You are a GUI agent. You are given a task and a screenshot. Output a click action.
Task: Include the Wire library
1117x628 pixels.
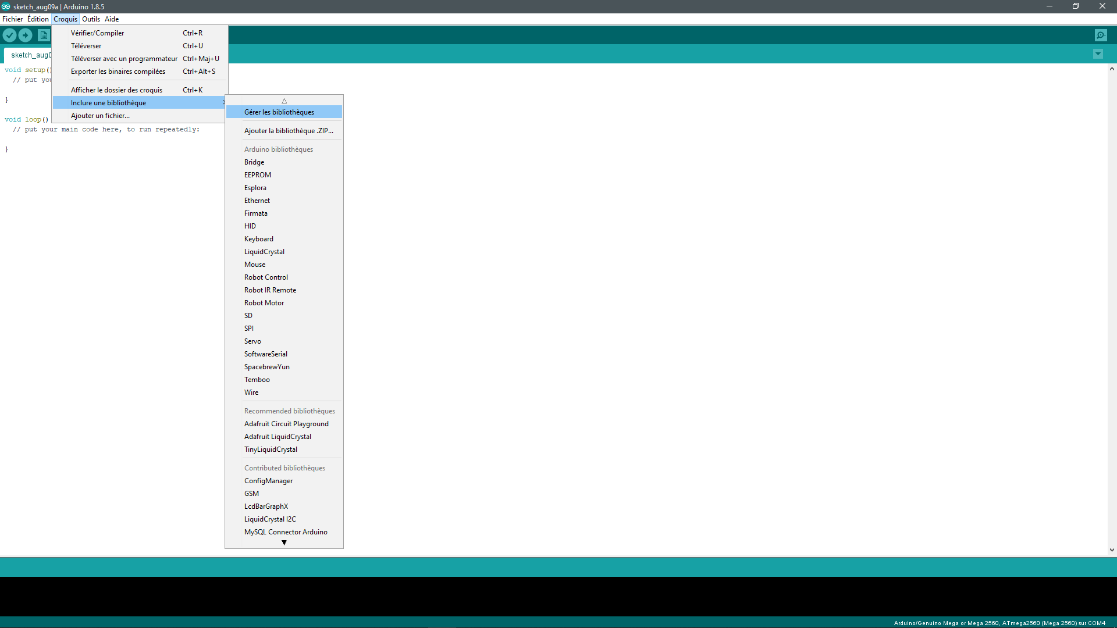coord(284,392)
